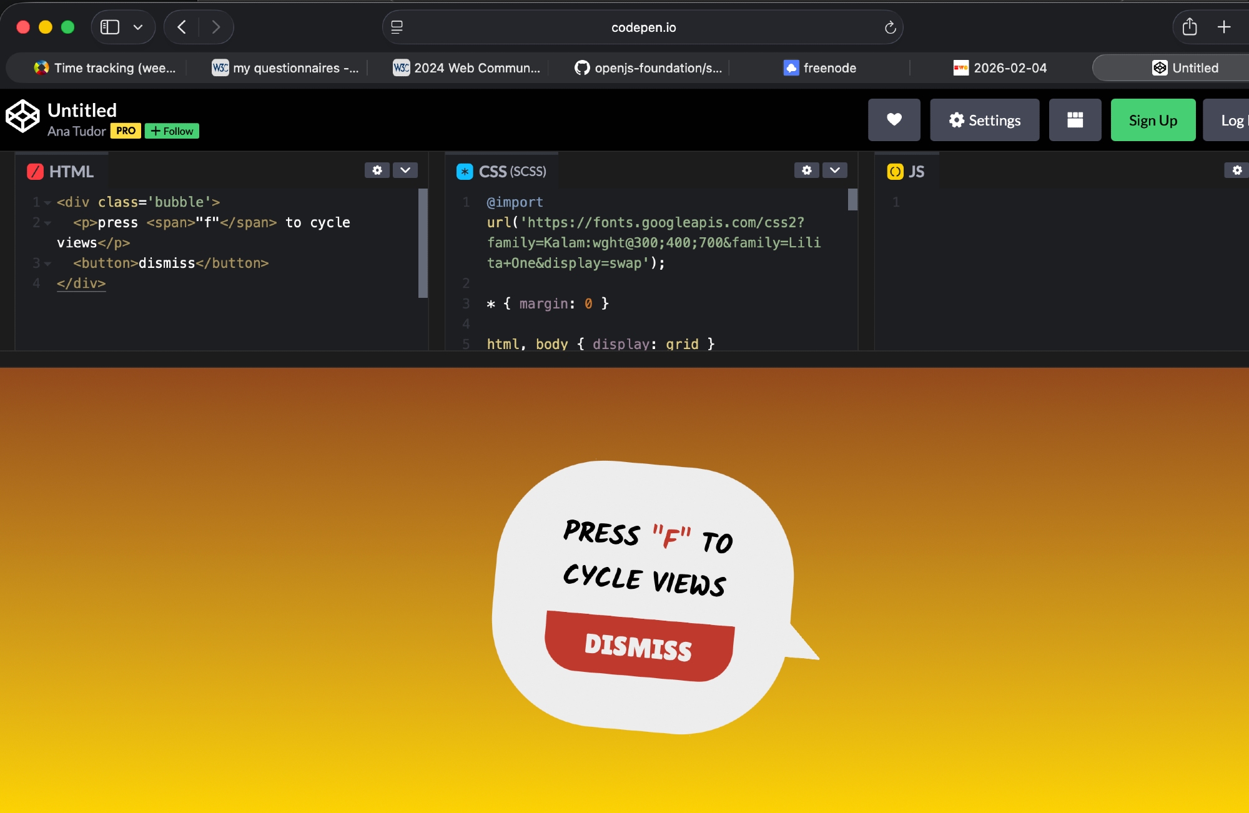Open CSS editor settings gear
This screenshot has height=813, width=1249.
point(807,170)
